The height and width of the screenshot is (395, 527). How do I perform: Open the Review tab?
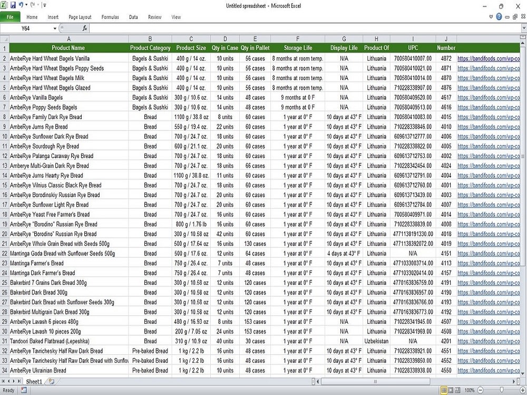click(x=154, y=17)
